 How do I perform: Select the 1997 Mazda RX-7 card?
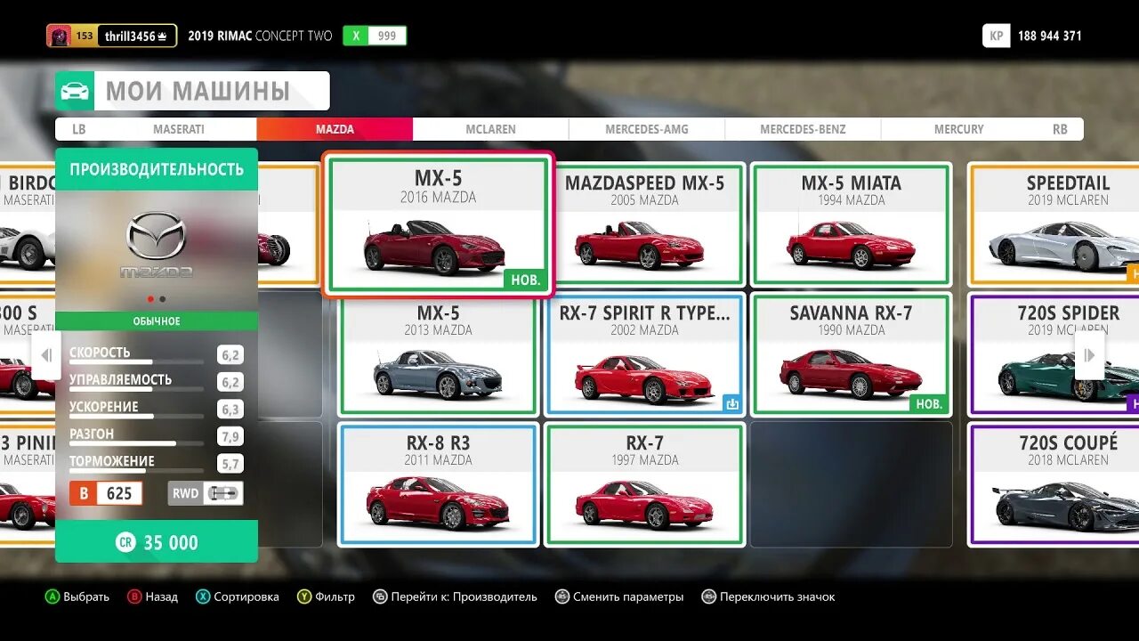coord(645,484)
